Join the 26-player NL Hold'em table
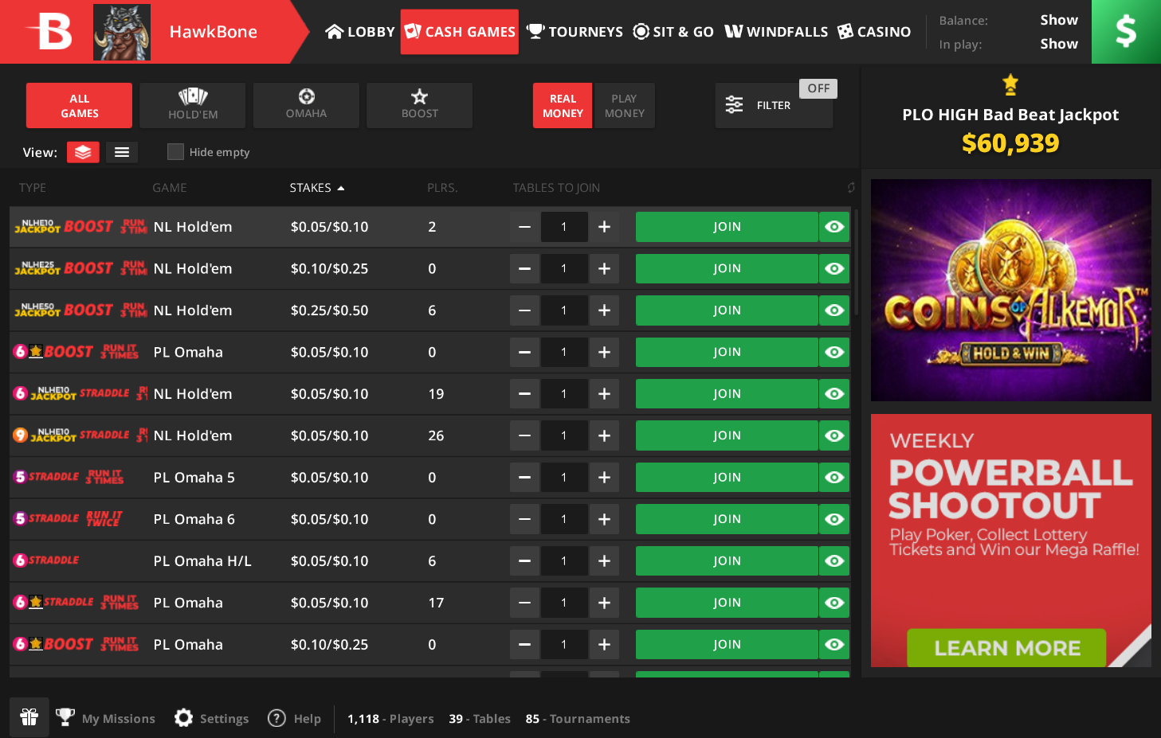This screenshot has width=1161, height=738. coord(726,435)
